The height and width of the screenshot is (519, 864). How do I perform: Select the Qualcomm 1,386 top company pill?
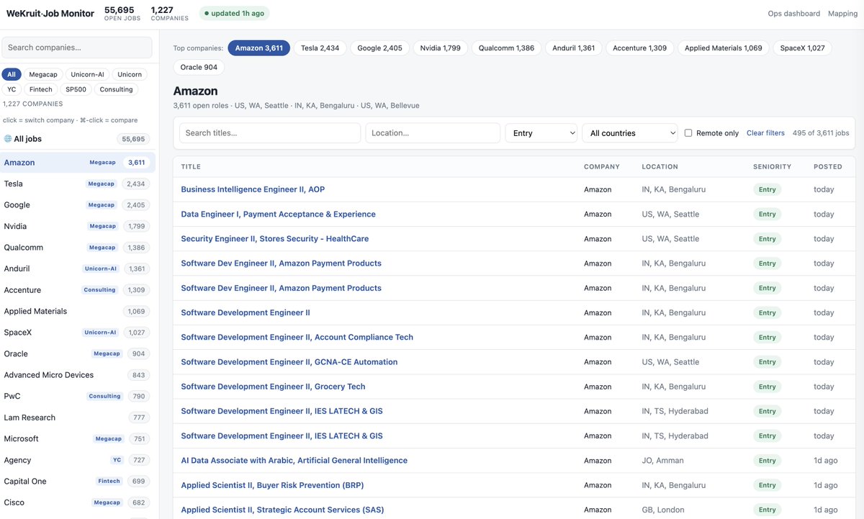click(506, 48)
